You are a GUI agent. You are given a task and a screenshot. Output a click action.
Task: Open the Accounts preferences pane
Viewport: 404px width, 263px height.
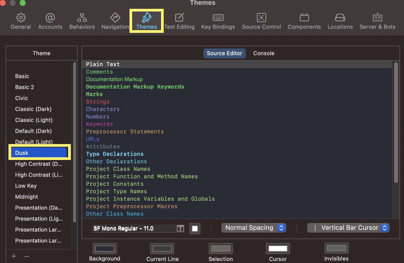[50, 21]
